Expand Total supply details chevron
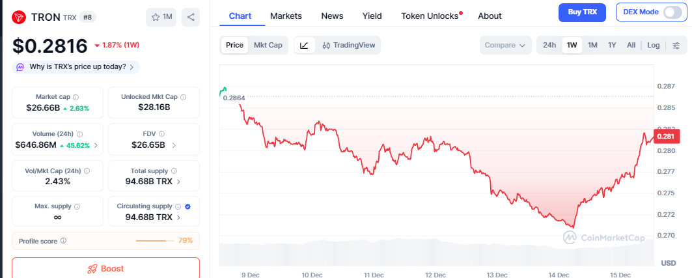Image resolution: width=692 pixels, height=278 pixels. [178, 182]
